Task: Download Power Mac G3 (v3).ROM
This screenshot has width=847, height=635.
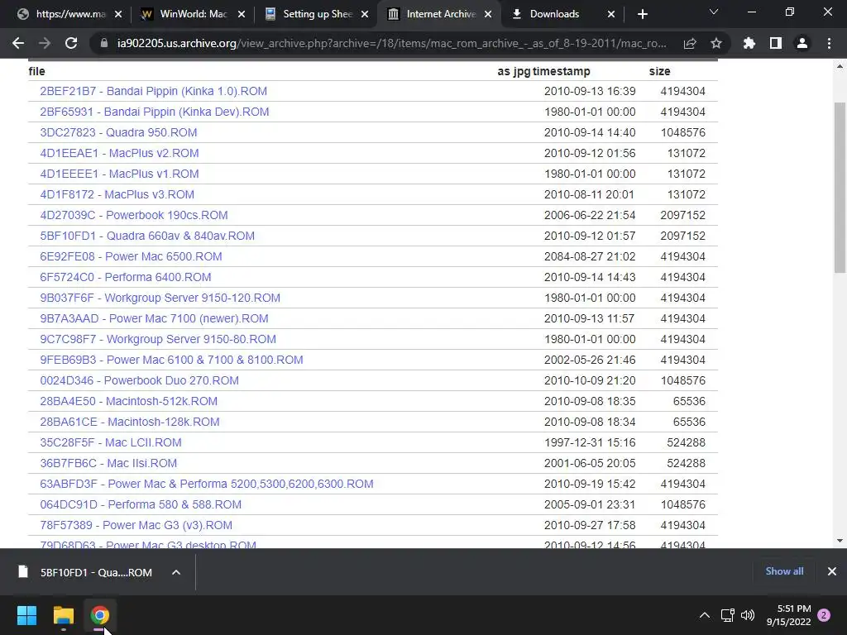Action: [136, 525]
